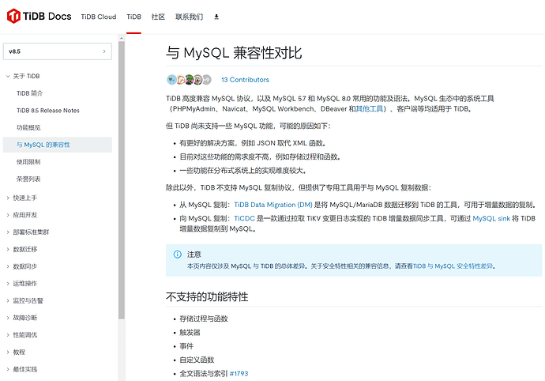Open the TiDB Cloud nav tab

(x=99, y=17)
